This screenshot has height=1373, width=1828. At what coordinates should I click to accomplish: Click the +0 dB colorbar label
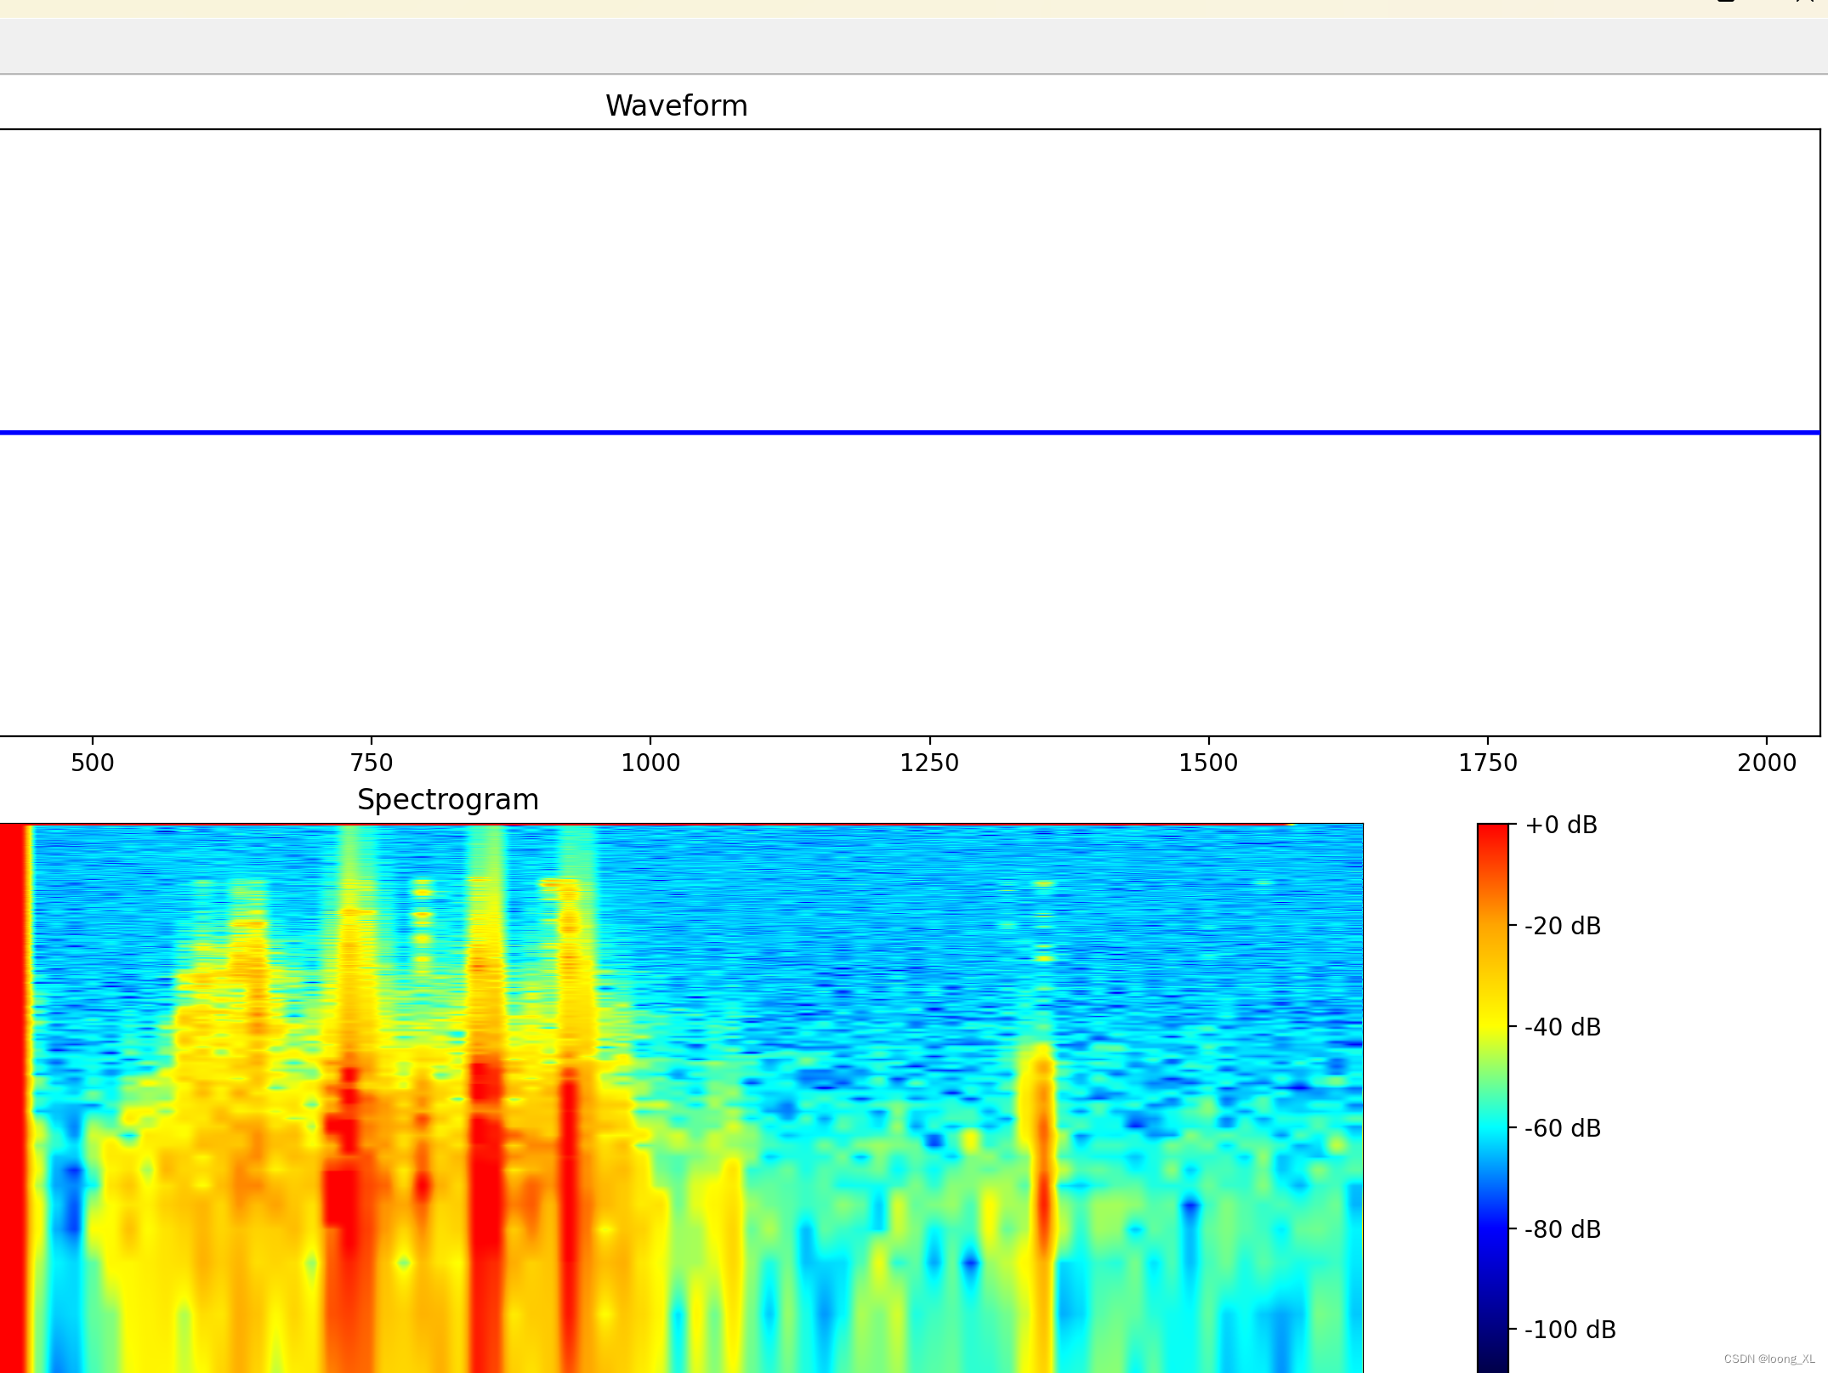point(1561,825)
